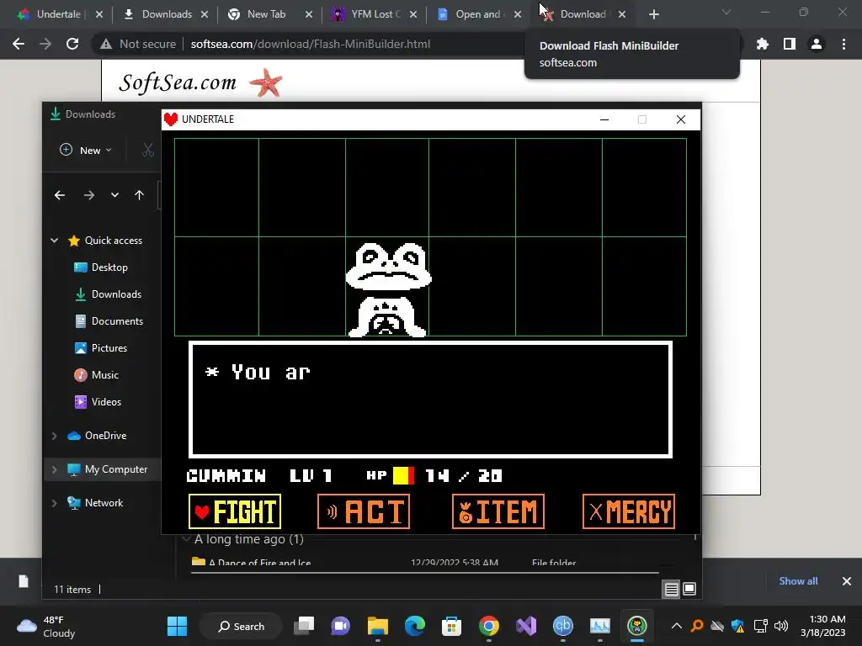Click the softsea.com address bar URL
The image size is (862, 646).
pos(310,44)
